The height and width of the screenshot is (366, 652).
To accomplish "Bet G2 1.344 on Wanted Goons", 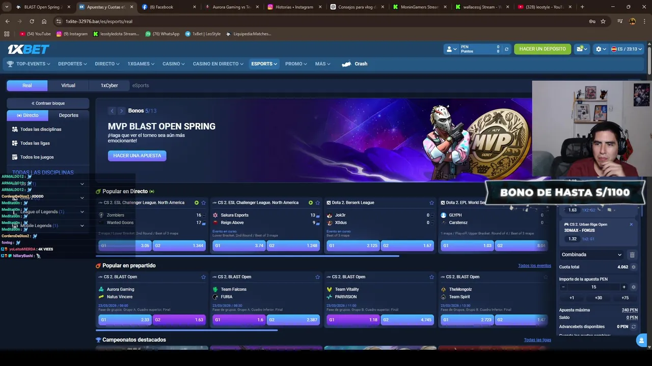I will pos(179,246).
